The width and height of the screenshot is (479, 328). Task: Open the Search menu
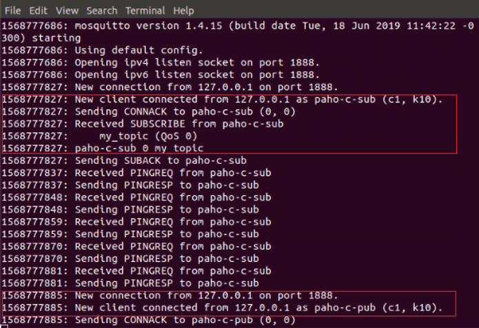(x=102, y=11)
